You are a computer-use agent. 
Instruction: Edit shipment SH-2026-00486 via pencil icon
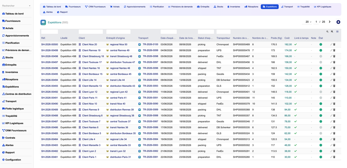tap(331, 127)
